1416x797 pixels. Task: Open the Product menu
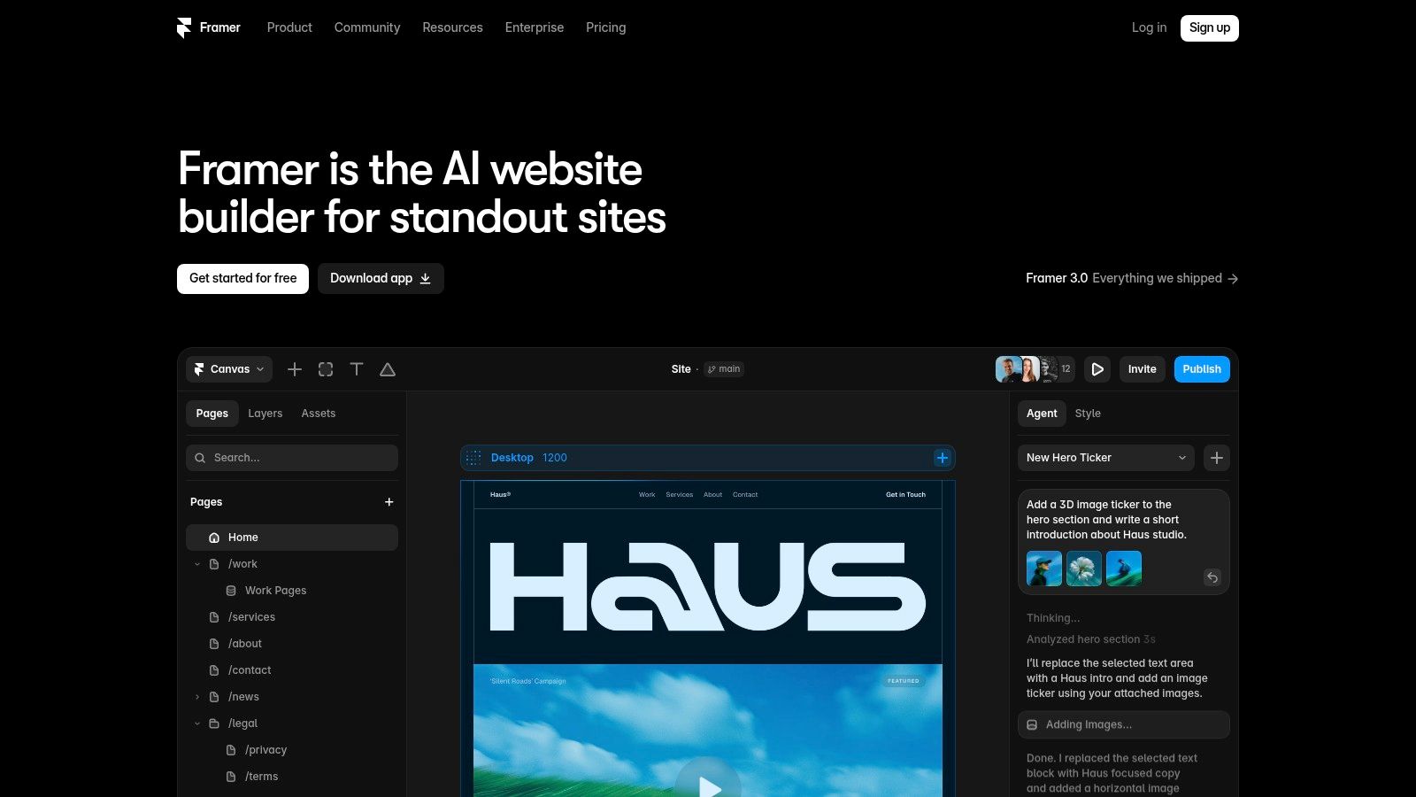click(x=289, y=27)
